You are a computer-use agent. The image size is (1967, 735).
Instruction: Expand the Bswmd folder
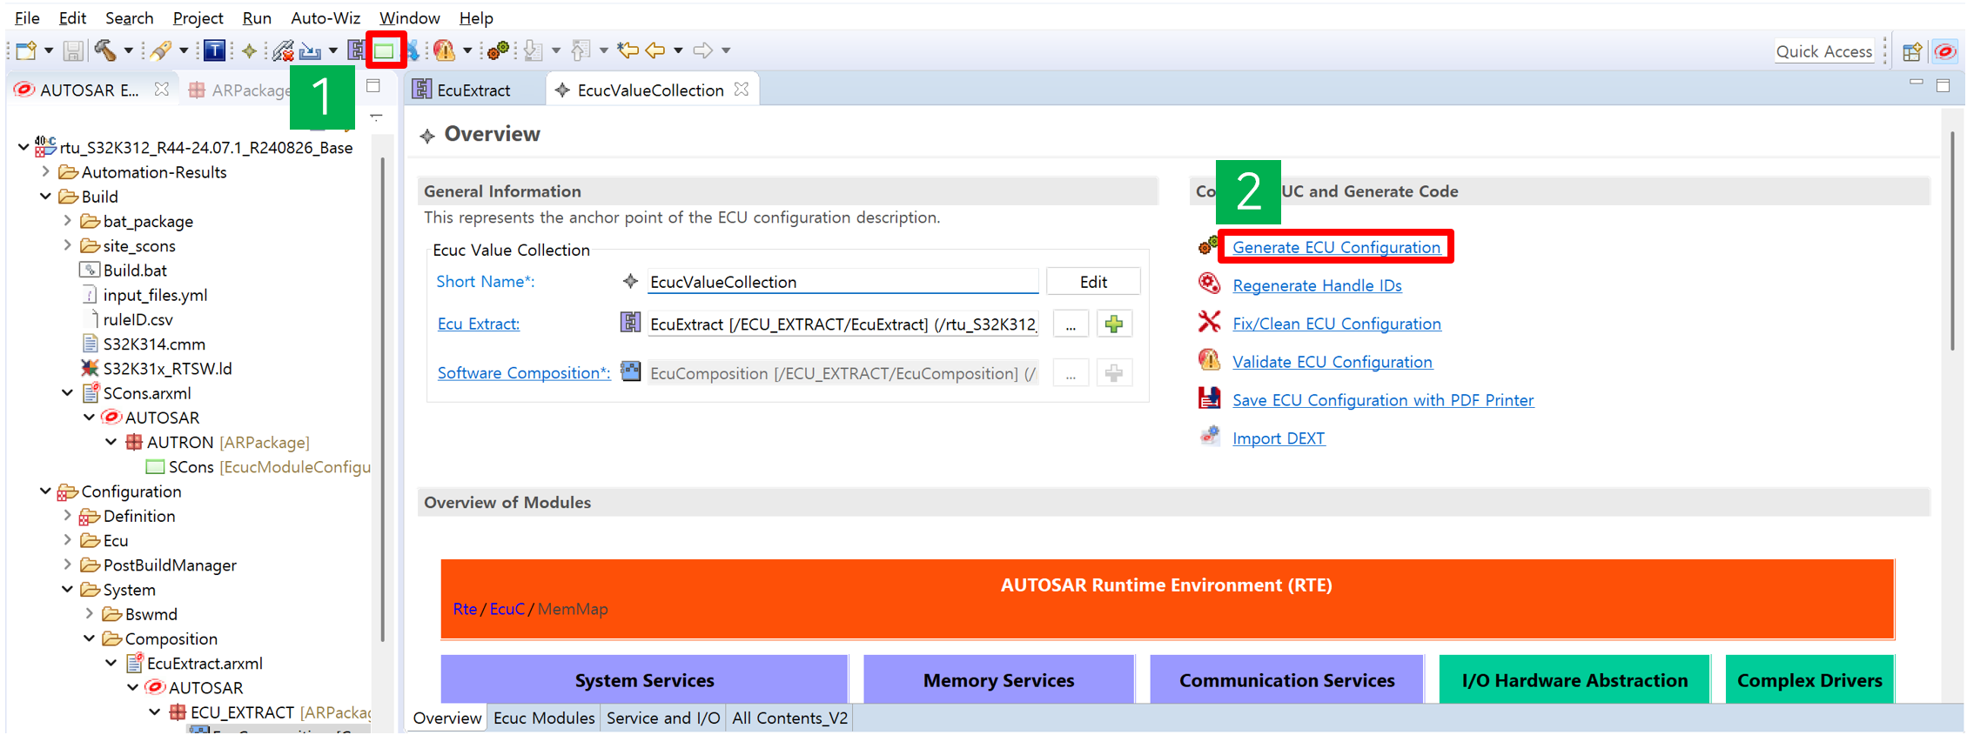(89, 613)
